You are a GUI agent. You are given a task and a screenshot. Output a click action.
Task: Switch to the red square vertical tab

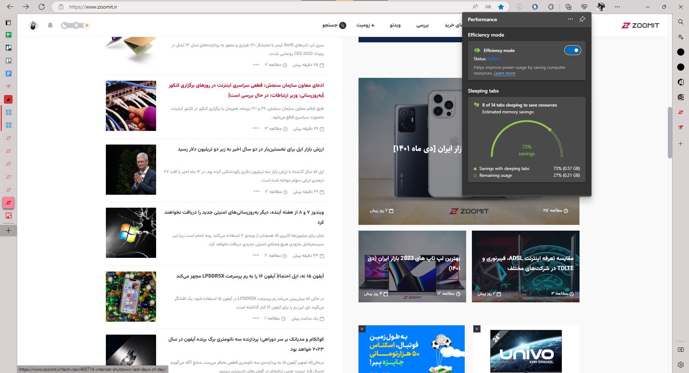[9, 99]
